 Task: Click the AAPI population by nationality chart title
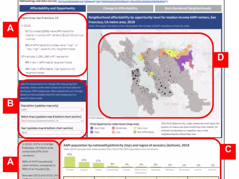pyautogui.click(x=126, y=145)
